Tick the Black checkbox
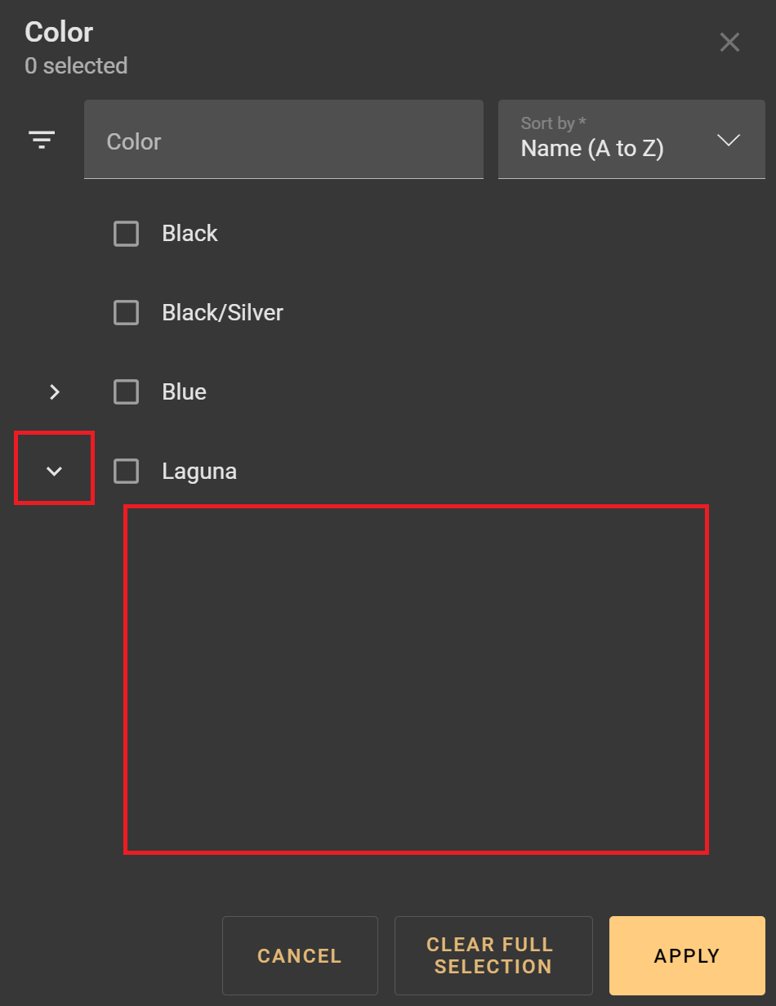The image size is (776, 1006). click(126, 234)
